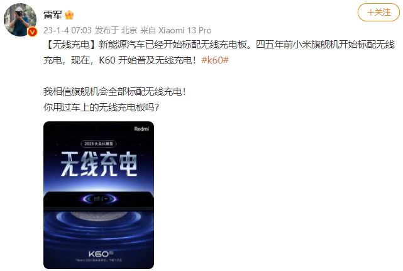The image size is (403, 271).
Task: Click the large 无线充电 headline in poster
Action: tap(99, 163)
